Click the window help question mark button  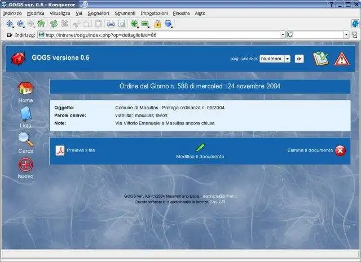331,5
